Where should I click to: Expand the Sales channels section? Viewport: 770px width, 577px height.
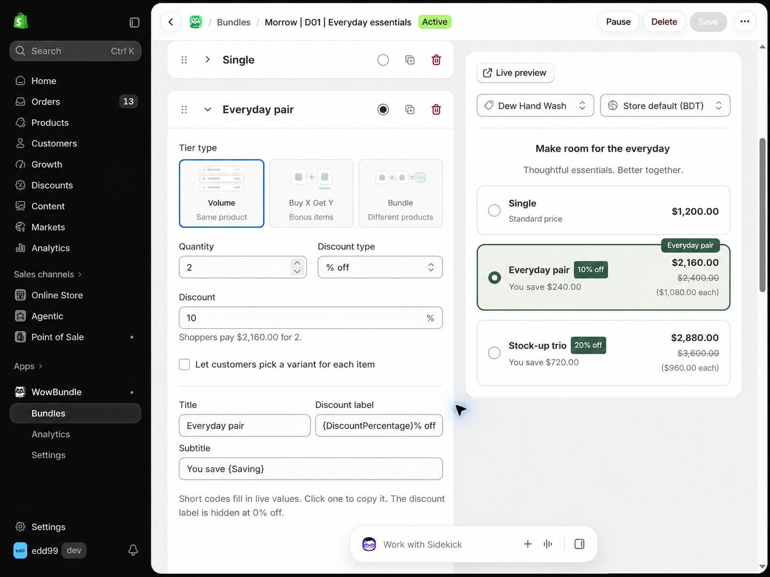pyautogui.click(x=48, y=274)
